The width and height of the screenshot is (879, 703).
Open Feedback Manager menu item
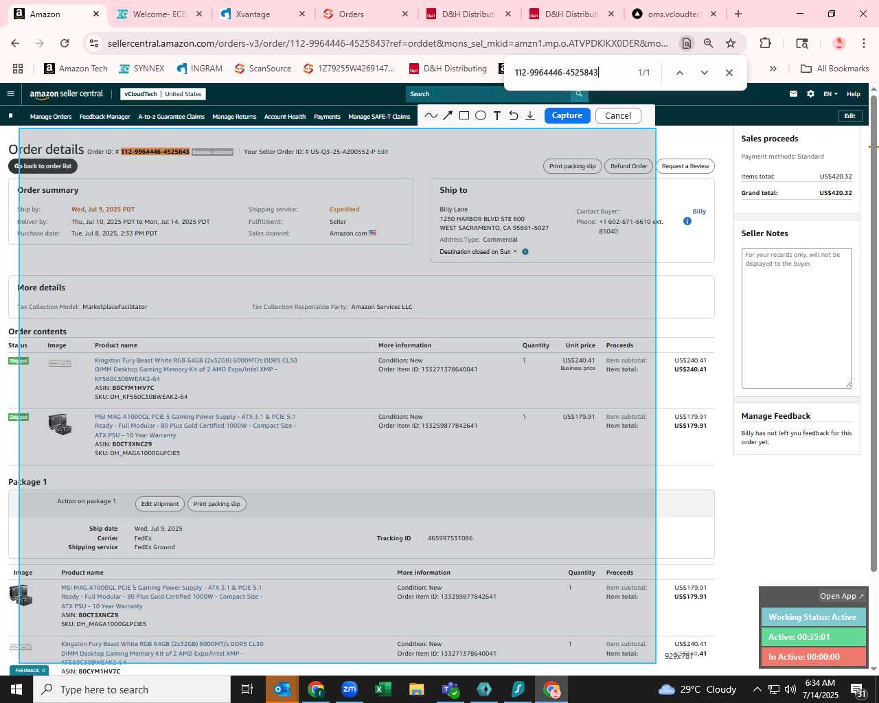click(105, 117)
